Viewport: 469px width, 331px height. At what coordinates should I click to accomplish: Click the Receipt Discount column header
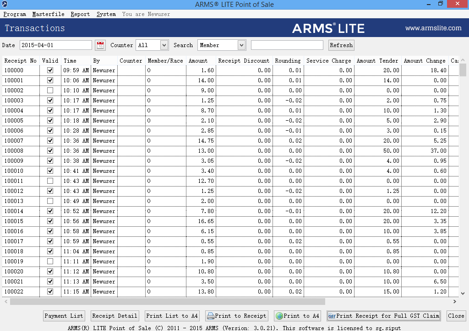(x=244, y=61)
